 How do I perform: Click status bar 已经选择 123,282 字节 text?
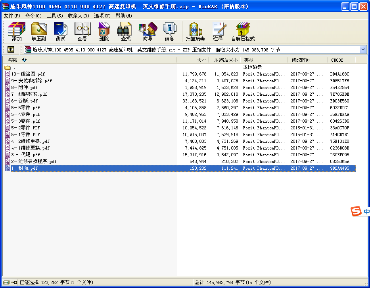(x=56, y=282)
